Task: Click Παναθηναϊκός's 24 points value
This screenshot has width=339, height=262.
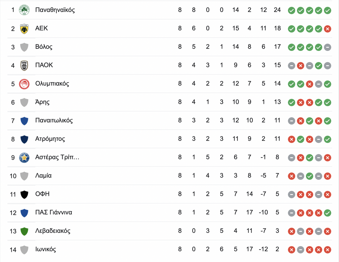Action: click(277, 10)
